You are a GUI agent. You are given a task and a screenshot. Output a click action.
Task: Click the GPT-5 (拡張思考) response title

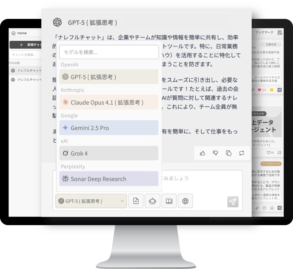click(x=92, y=23)
